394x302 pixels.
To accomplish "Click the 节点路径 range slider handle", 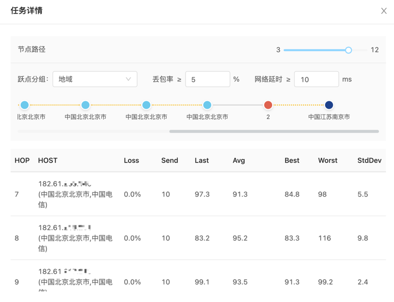I will click(x=348, y=50).
